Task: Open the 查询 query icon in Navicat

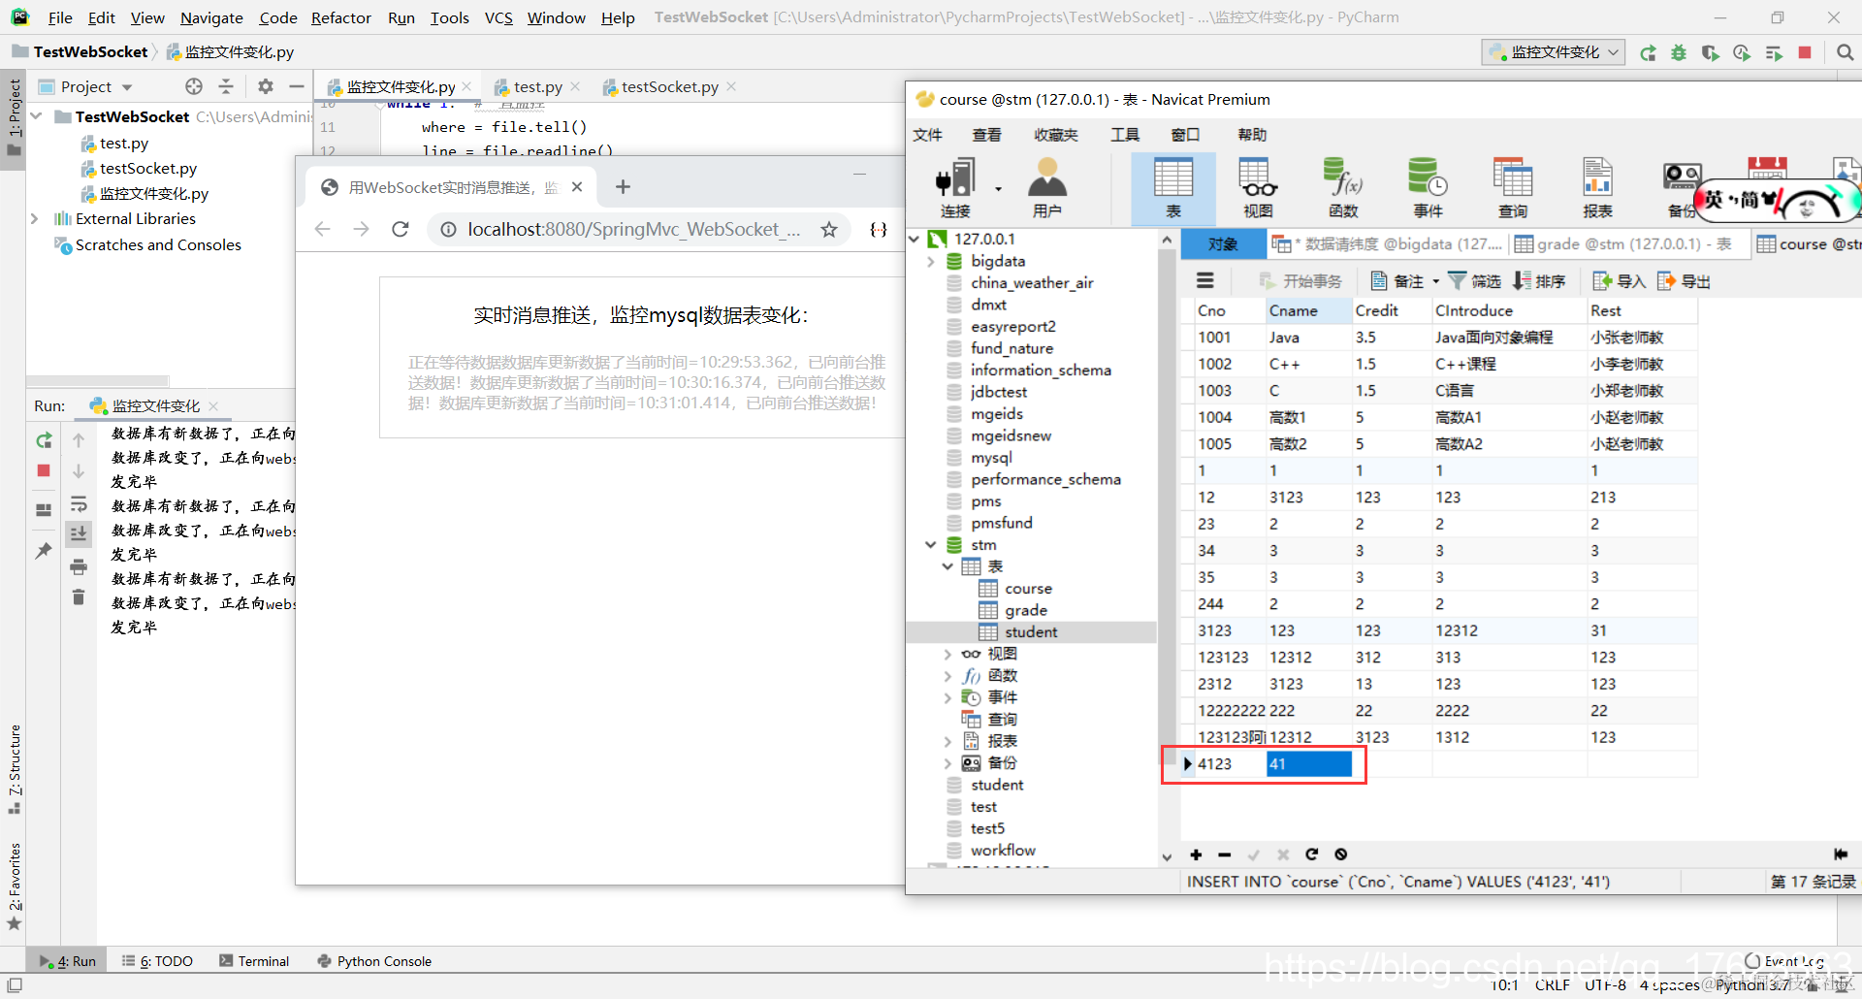Action: pos(1513,188)
